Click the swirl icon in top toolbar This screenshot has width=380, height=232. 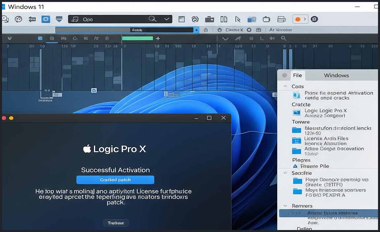coord(195,19)
